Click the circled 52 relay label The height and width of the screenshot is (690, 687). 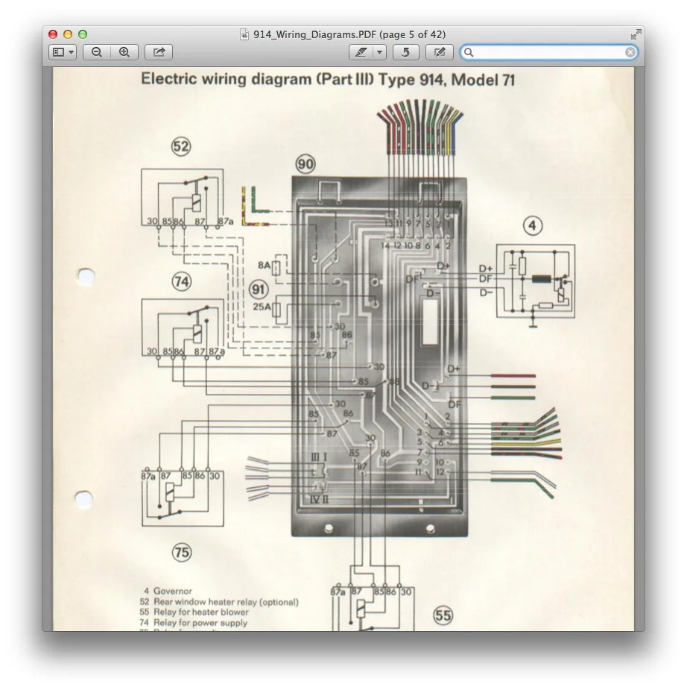(x=181, y=146)
